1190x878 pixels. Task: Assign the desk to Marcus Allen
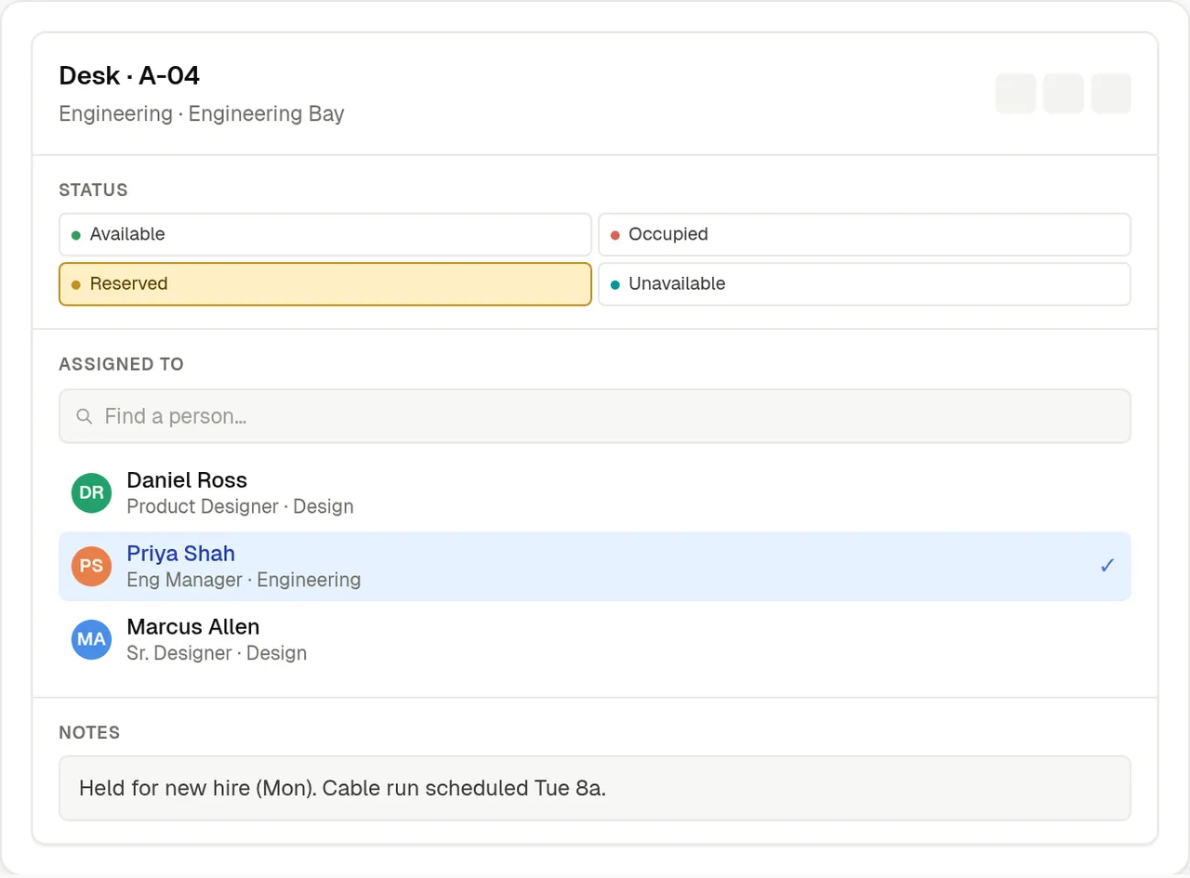click(595, 640)
